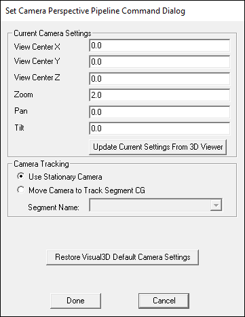The width and height of the screenshot is (245, 317).
Task: Select the Use Stationary Camera radio button
Action: tap(21, 176)
